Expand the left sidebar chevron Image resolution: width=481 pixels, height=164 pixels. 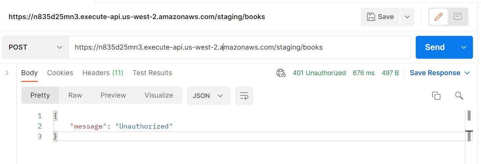[x=7, y=73]
